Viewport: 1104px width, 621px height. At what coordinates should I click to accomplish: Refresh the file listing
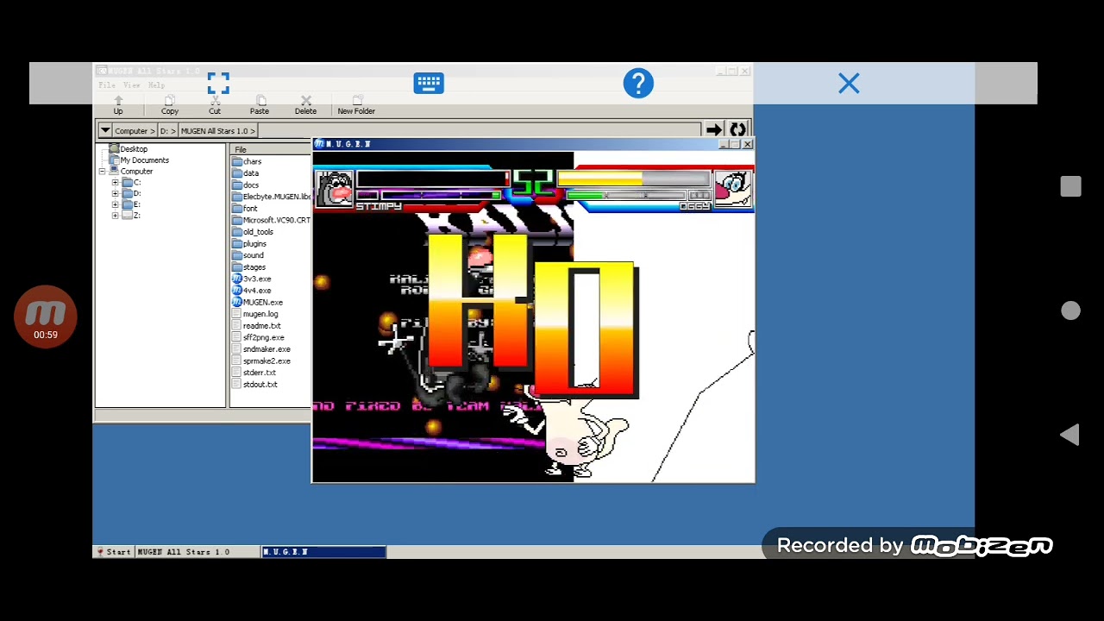point(737,130)
